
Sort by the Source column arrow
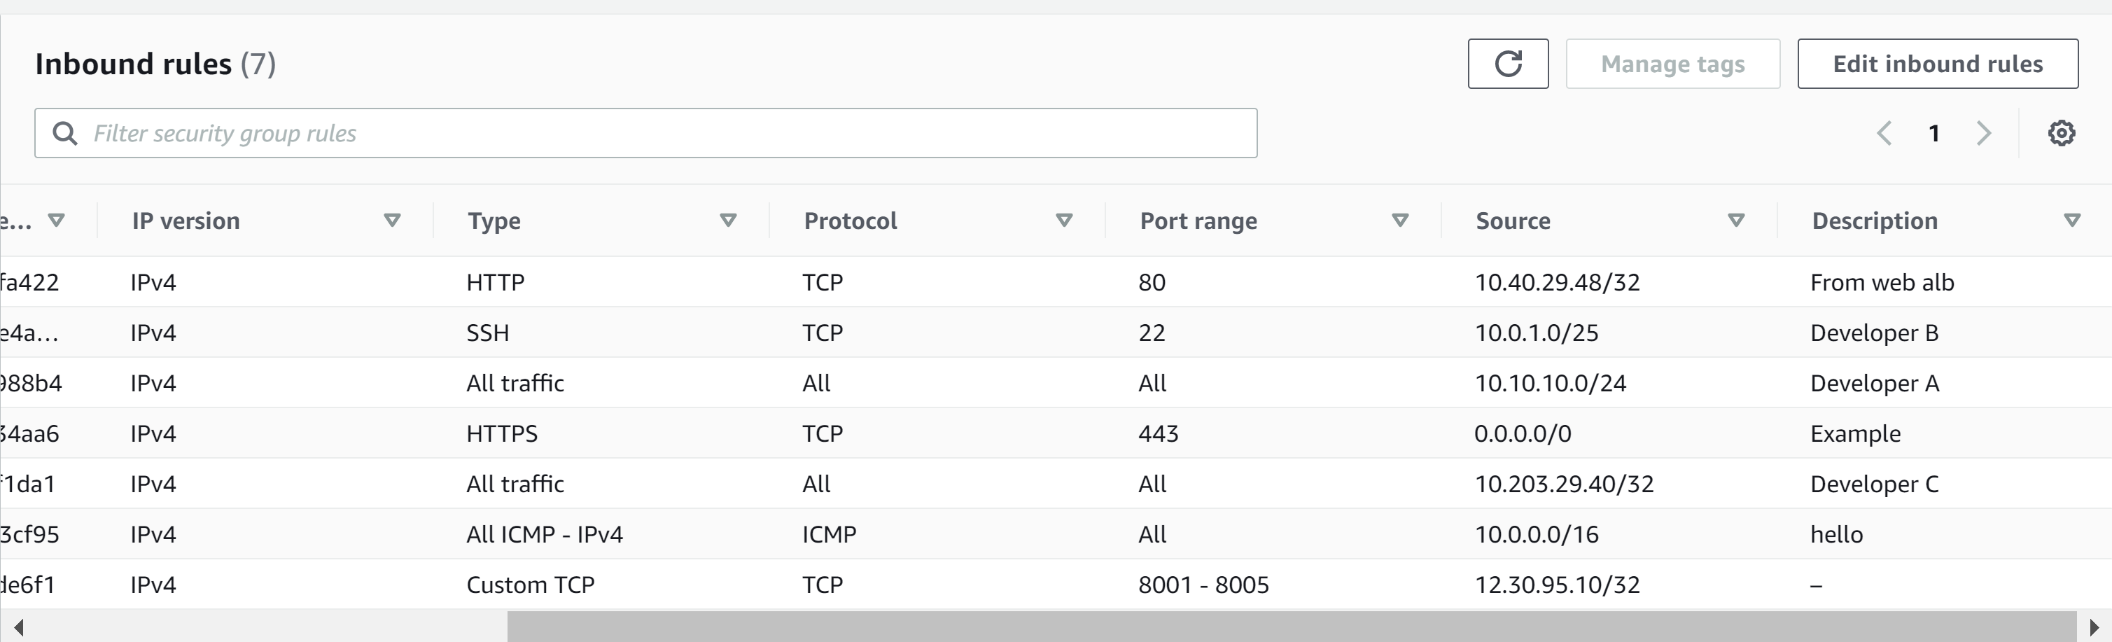(1735, 220)
